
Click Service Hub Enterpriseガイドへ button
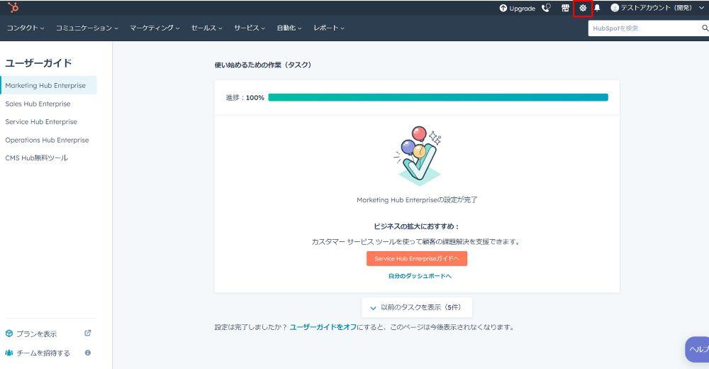tap(416, 258)
